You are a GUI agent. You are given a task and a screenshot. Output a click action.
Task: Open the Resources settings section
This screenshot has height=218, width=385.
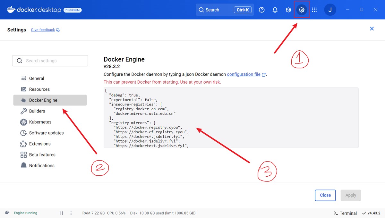pos(39,89)
